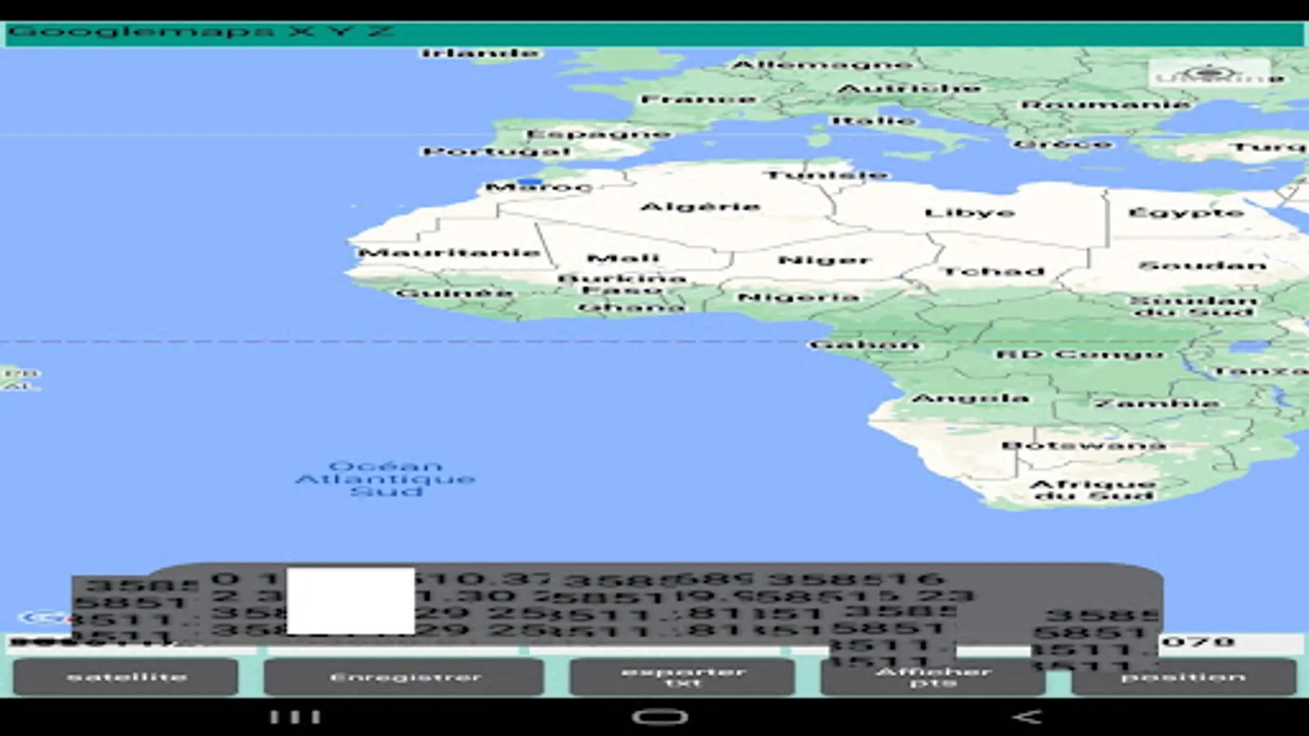Select the Égypte label
The width and height of the screenshot is (1309, 736).
click(1185, 213)
